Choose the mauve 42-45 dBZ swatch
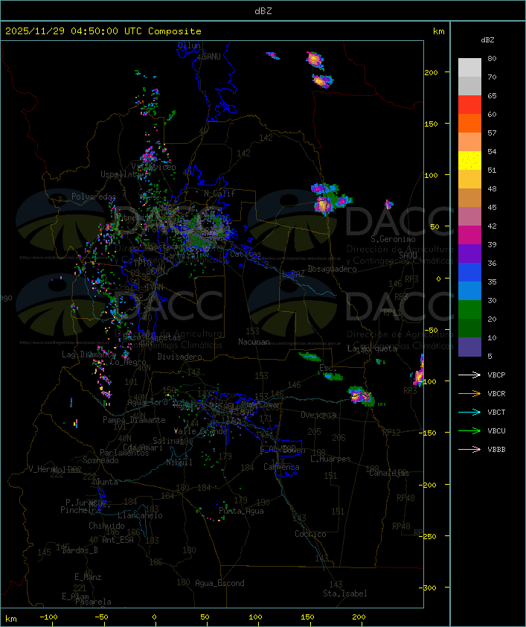Image resolution: width=526 pixels, height=627 pixels. (x=469, y=217)
